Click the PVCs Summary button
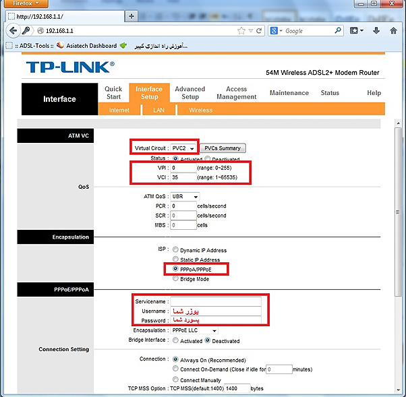The width and height of the screenshot is (406, 397). [x=223, y=148]
